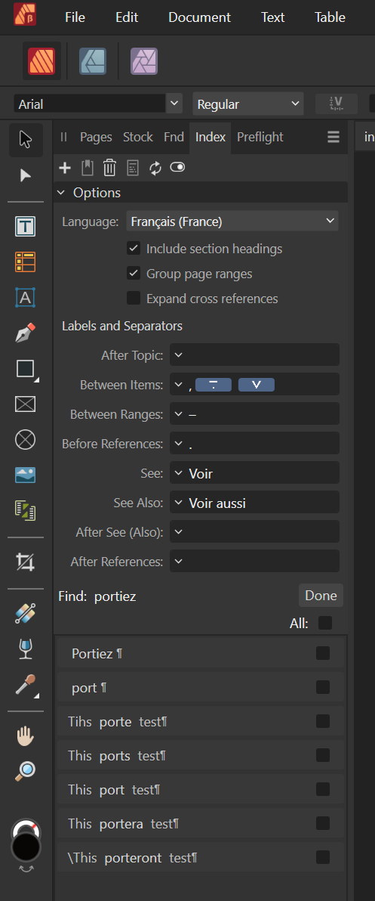The height and width of the screenshot is (901, 375).
Task: Enable Expand cross references checkbox
Action: coord(134,299)
